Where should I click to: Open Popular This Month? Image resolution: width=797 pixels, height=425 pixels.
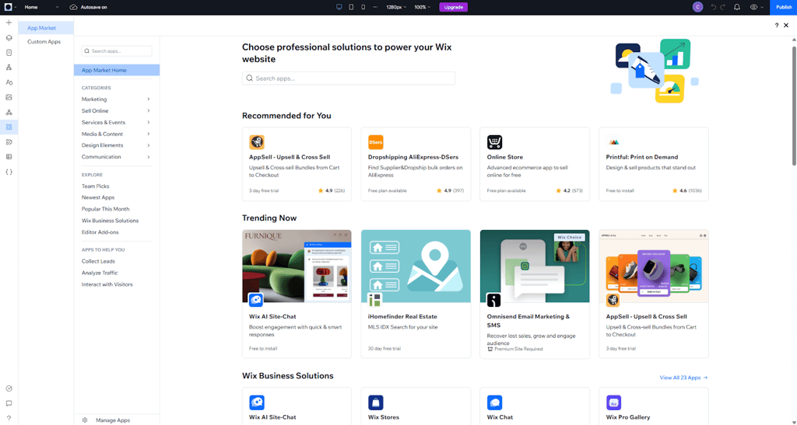106,209
